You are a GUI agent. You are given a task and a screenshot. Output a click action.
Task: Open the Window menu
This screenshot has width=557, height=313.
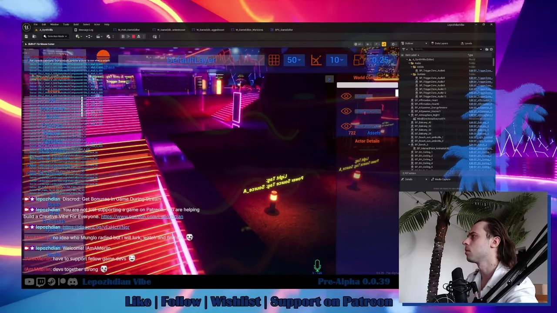pos(54,24)
